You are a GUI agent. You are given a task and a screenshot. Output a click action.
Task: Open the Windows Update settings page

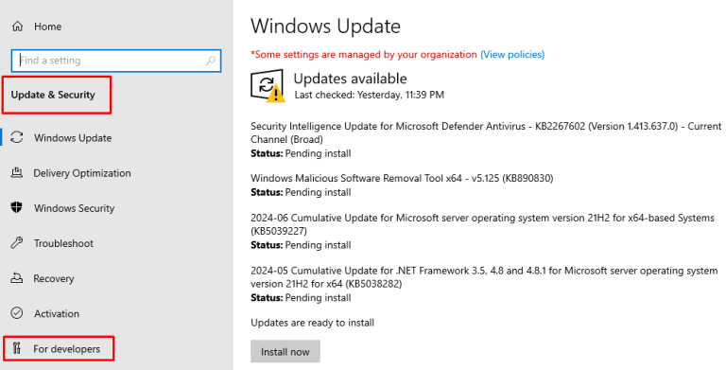[73, 138]
